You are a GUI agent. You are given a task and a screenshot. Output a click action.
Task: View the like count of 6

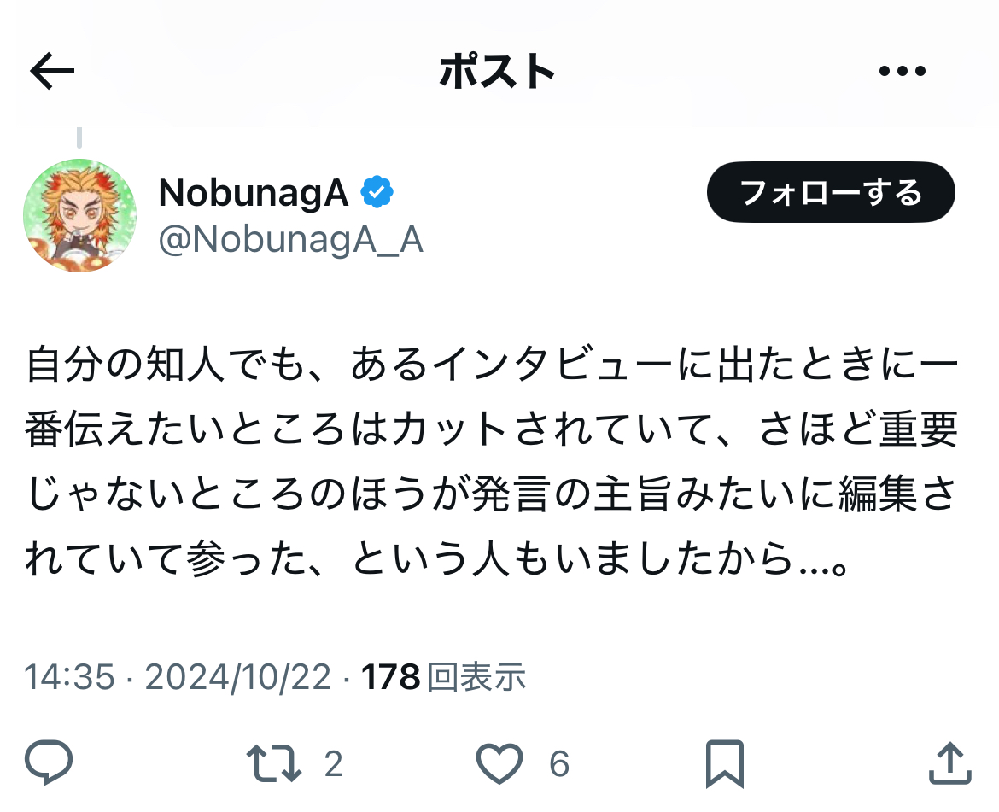559,763
